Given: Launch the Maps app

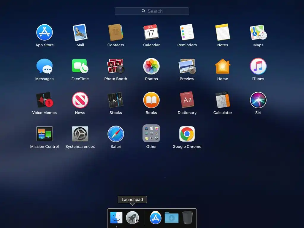Looking at the screenshot, I should pyautogui.click(x=258, y=32).
